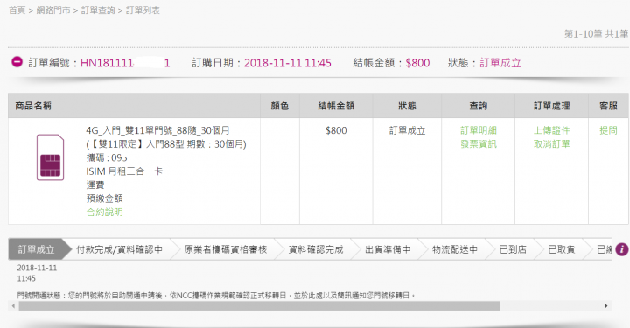Screen dimensions: 630x328
Task: Open 合約說明 contract description link
Action: coord(104,212)
